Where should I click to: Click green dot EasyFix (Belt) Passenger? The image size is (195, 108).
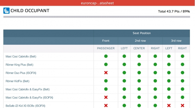point(106,89)
